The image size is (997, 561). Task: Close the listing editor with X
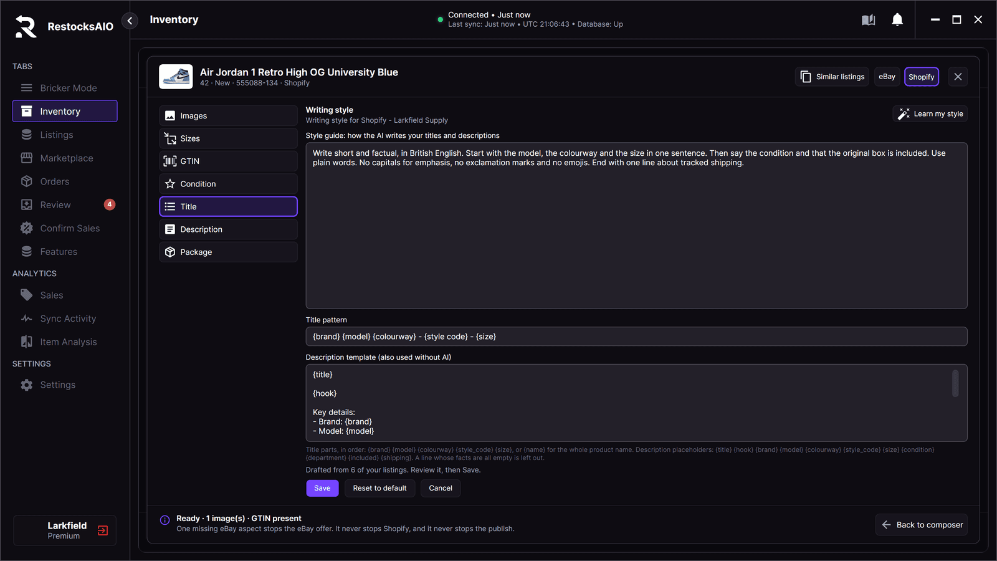958,77
